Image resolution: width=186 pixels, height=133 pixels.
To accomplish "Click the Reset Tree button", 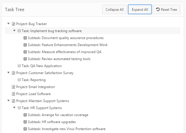I will [167, 10].
